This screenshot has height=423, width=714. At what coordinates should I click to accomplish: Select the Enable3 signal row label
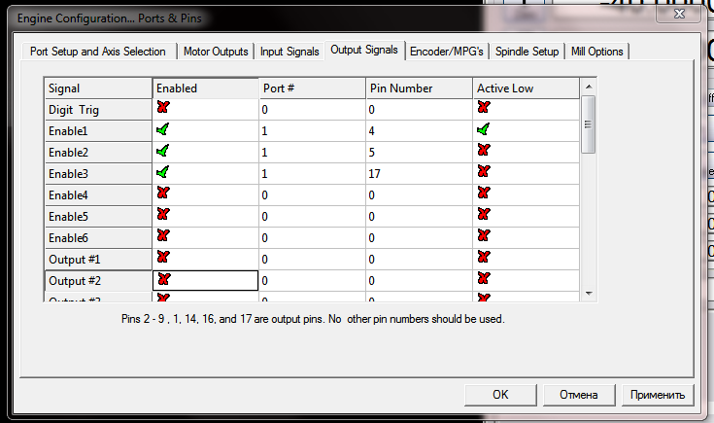pyautogui.click(x=98, y=174)
